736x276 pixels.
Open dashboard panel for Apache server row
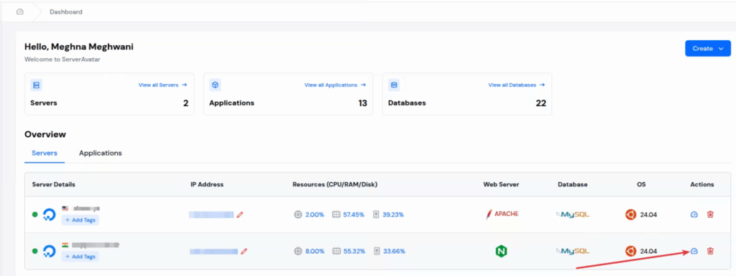coord(694,215)
